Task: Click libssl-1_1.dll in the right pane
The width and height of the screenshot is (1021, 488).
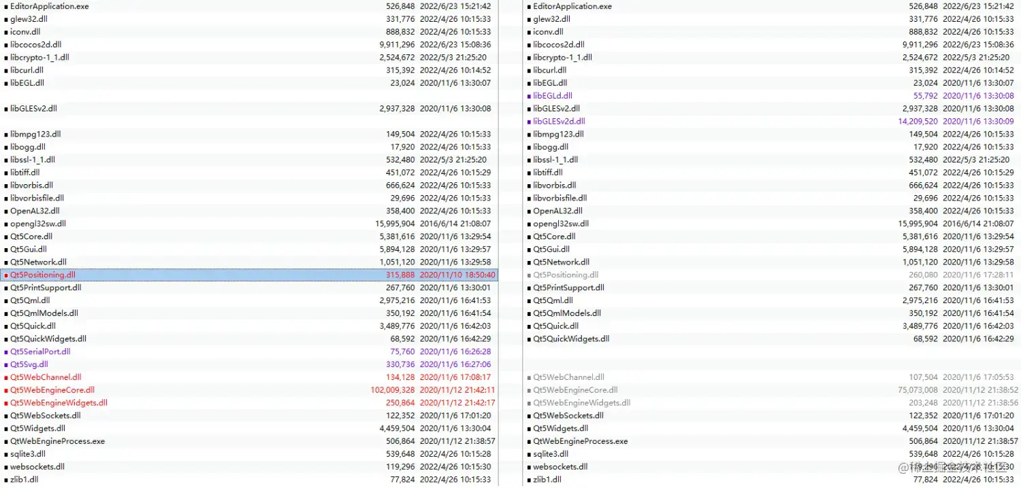Action: tap(555, 160)
